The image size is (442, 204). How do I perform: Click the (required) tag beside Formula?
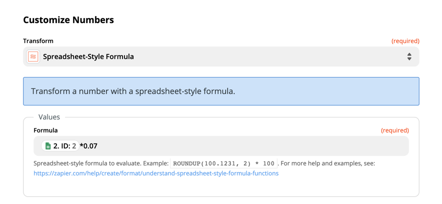coord(395,130)
